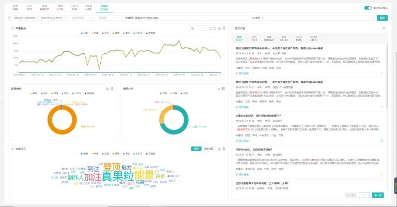Open the second filter dropdown next to keywords
The image size is (397, 207).
108,18
